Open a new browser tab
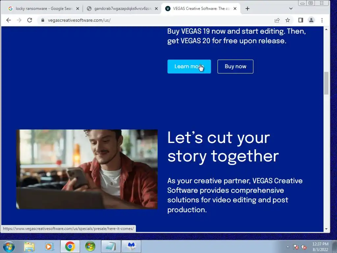 [x=247, y=9]
